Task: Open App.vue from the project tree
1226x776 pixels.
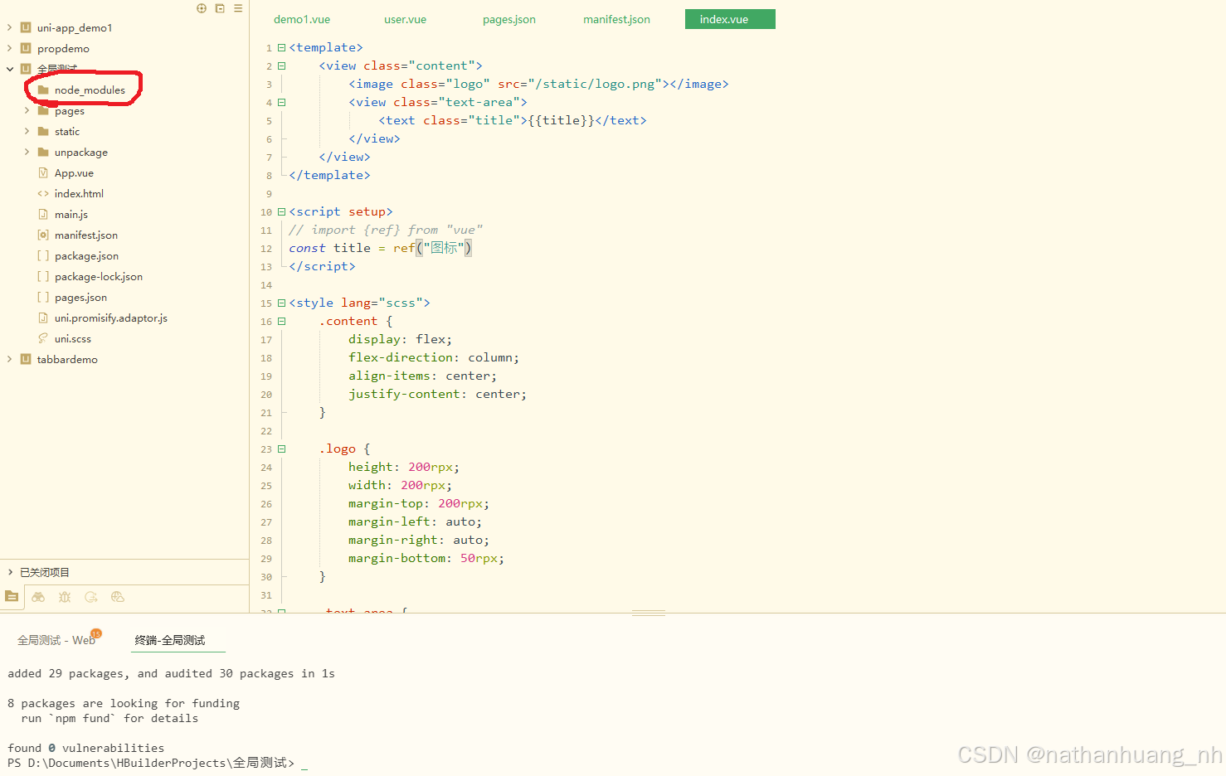Action: click(74, 172)
